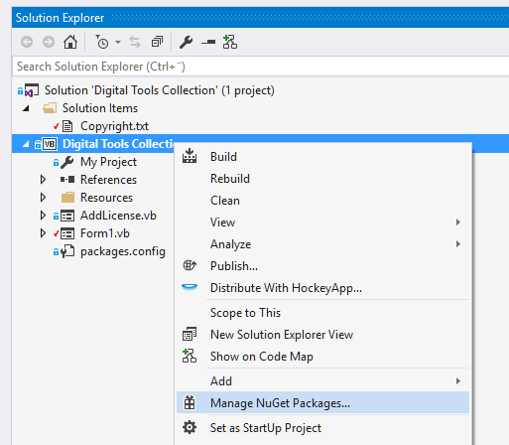Select the packages.config file

123,251
